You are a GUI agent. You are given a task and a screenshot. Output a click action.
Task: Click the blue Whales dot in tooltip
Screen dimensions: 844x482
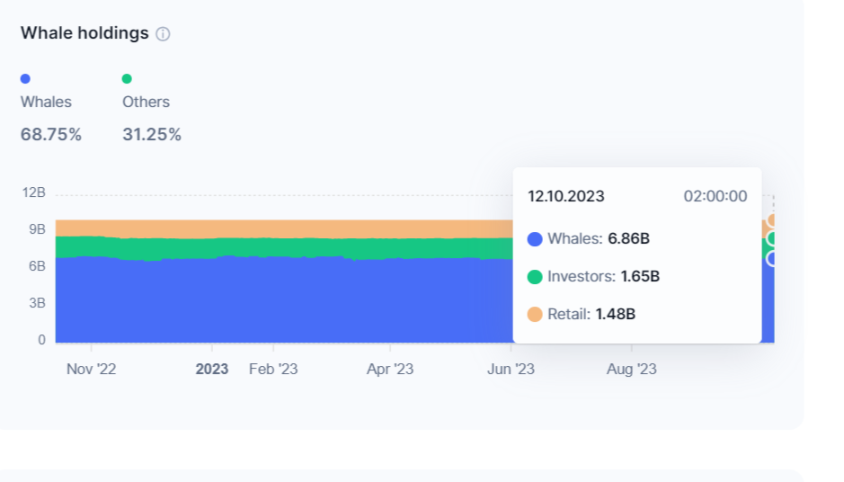[x=535, y=239]
